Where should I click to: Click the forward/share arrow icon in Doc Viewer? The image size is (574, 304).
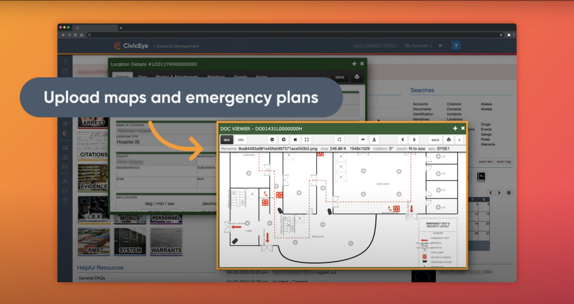click(x=362, y=139)
